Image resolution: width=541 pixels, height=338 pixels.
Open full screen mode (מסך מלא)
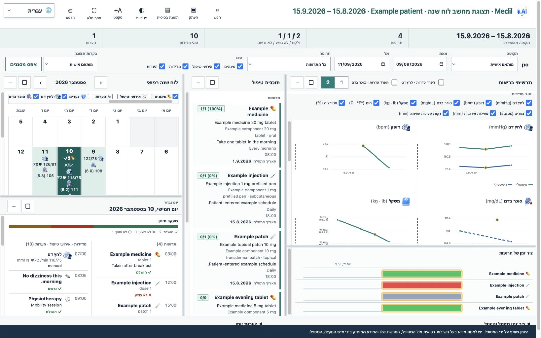(x=94, y=13)
